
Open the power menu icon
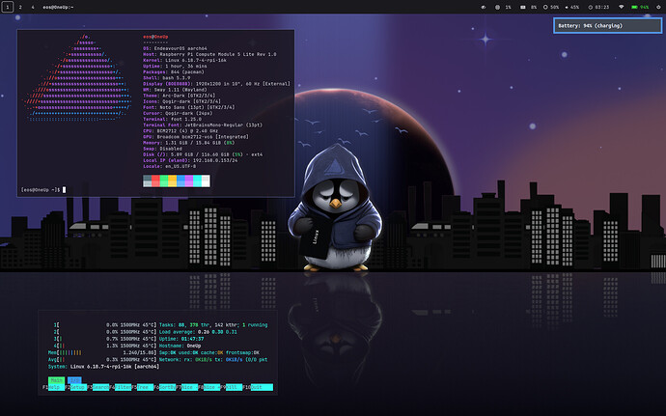657,7
